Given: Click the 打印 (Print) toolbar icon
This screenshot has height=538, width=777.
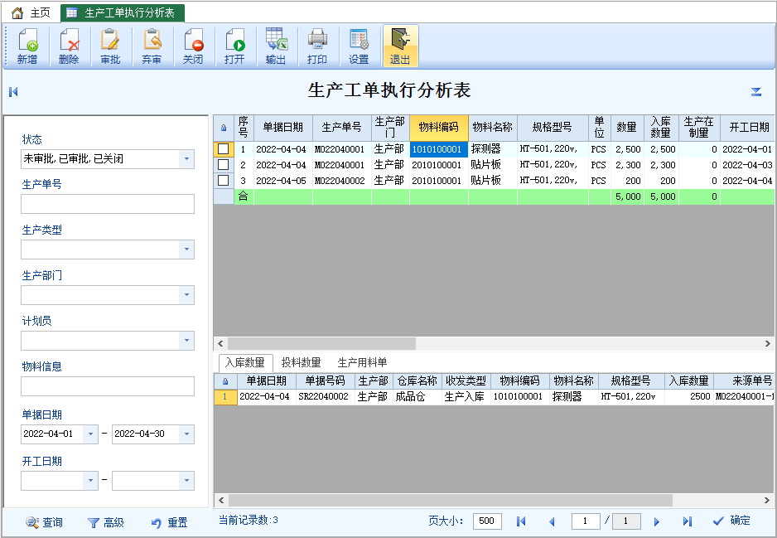Looking at the screenshot, I should 317,46.
